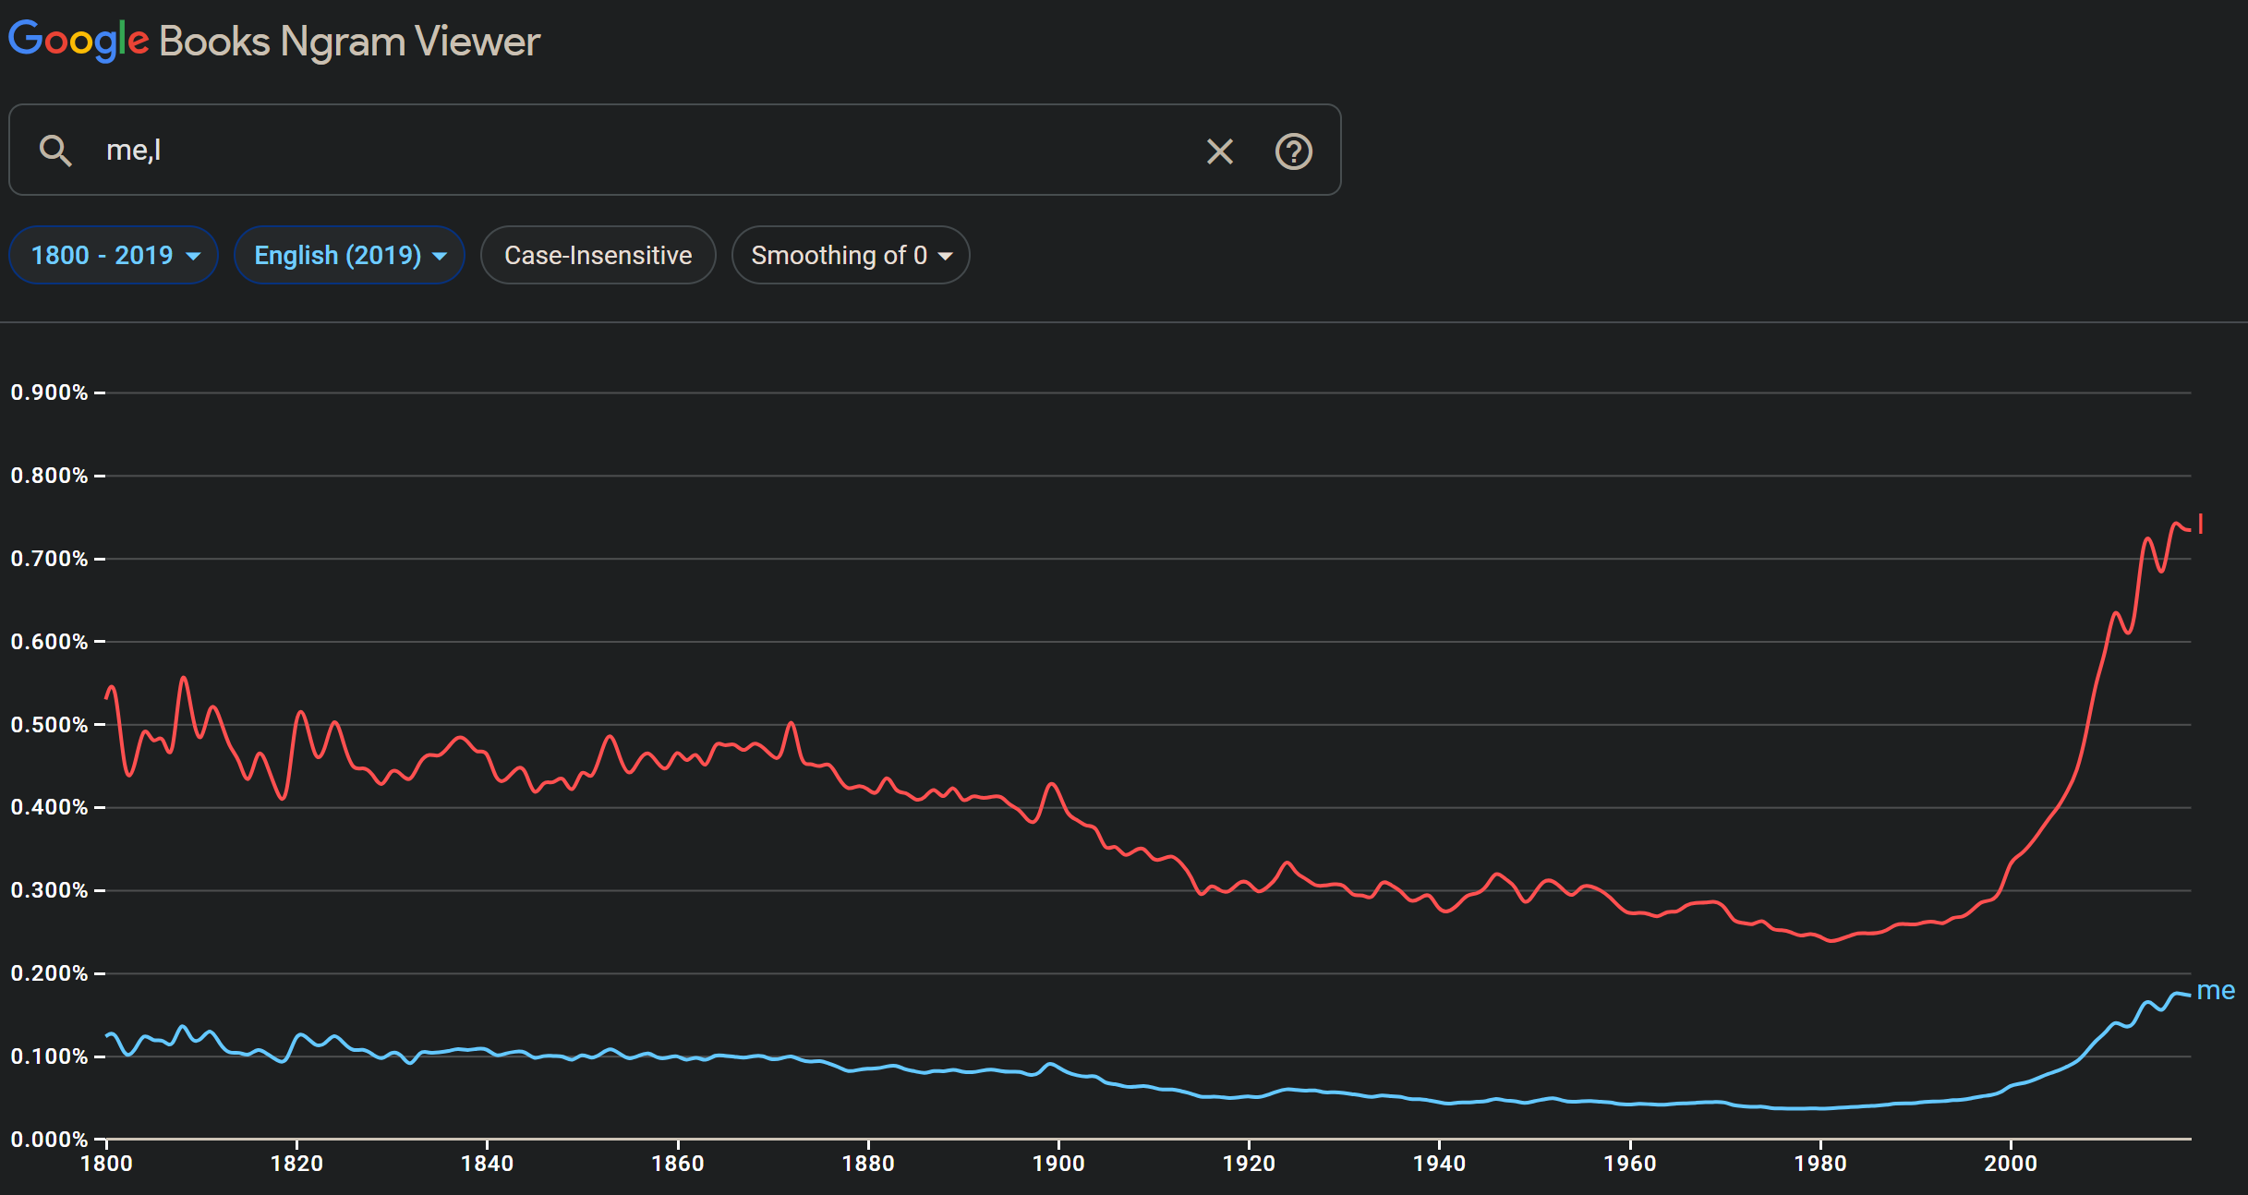Click the 1980 x-axis year label
Viewport: 2248px width, 1195px height.
[1820, 1164]
